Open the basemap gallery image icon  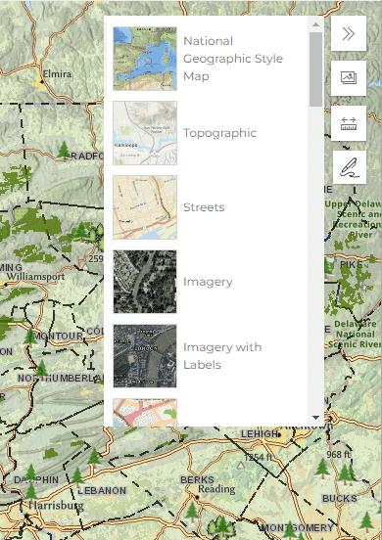[x=349, y=78]
